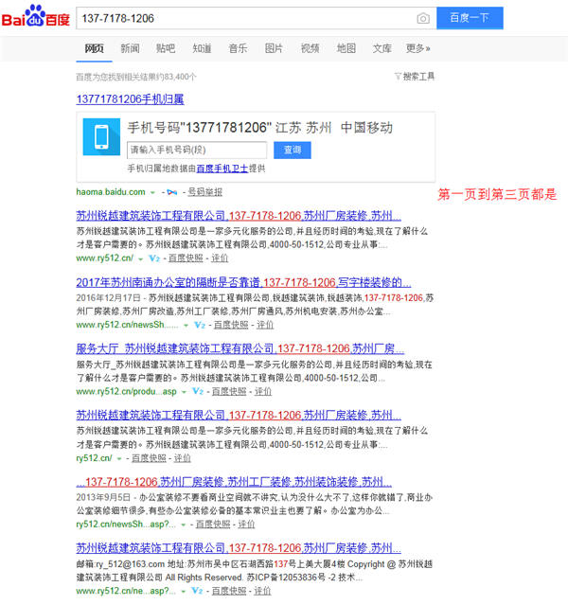The height and width of the screenshot is (605, 568).
Task: Open the 百度手机卫士 link
Action: click(222, 169)
